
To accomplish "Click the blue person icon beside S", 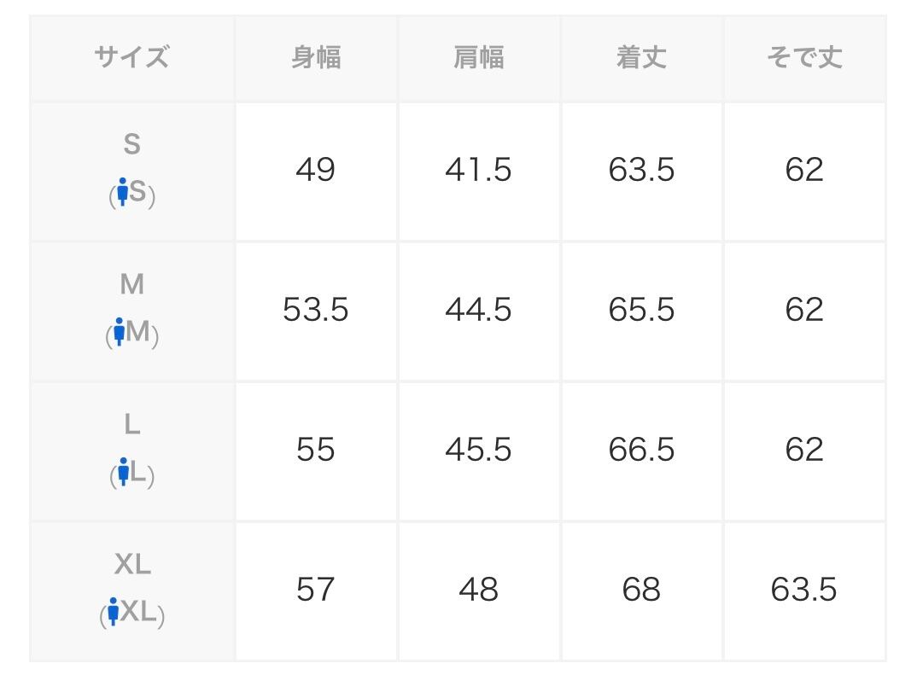I will tap(122, 193).
